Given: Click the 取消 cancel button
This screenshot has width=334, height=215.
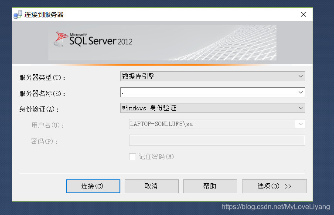Looking at the screenshot, I should tap(151, 186).
